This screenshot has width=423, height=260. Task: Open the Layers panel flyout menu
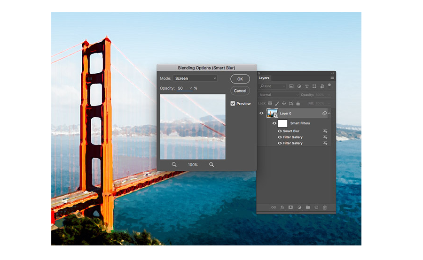pyautogui.click(x=332, y=78)
